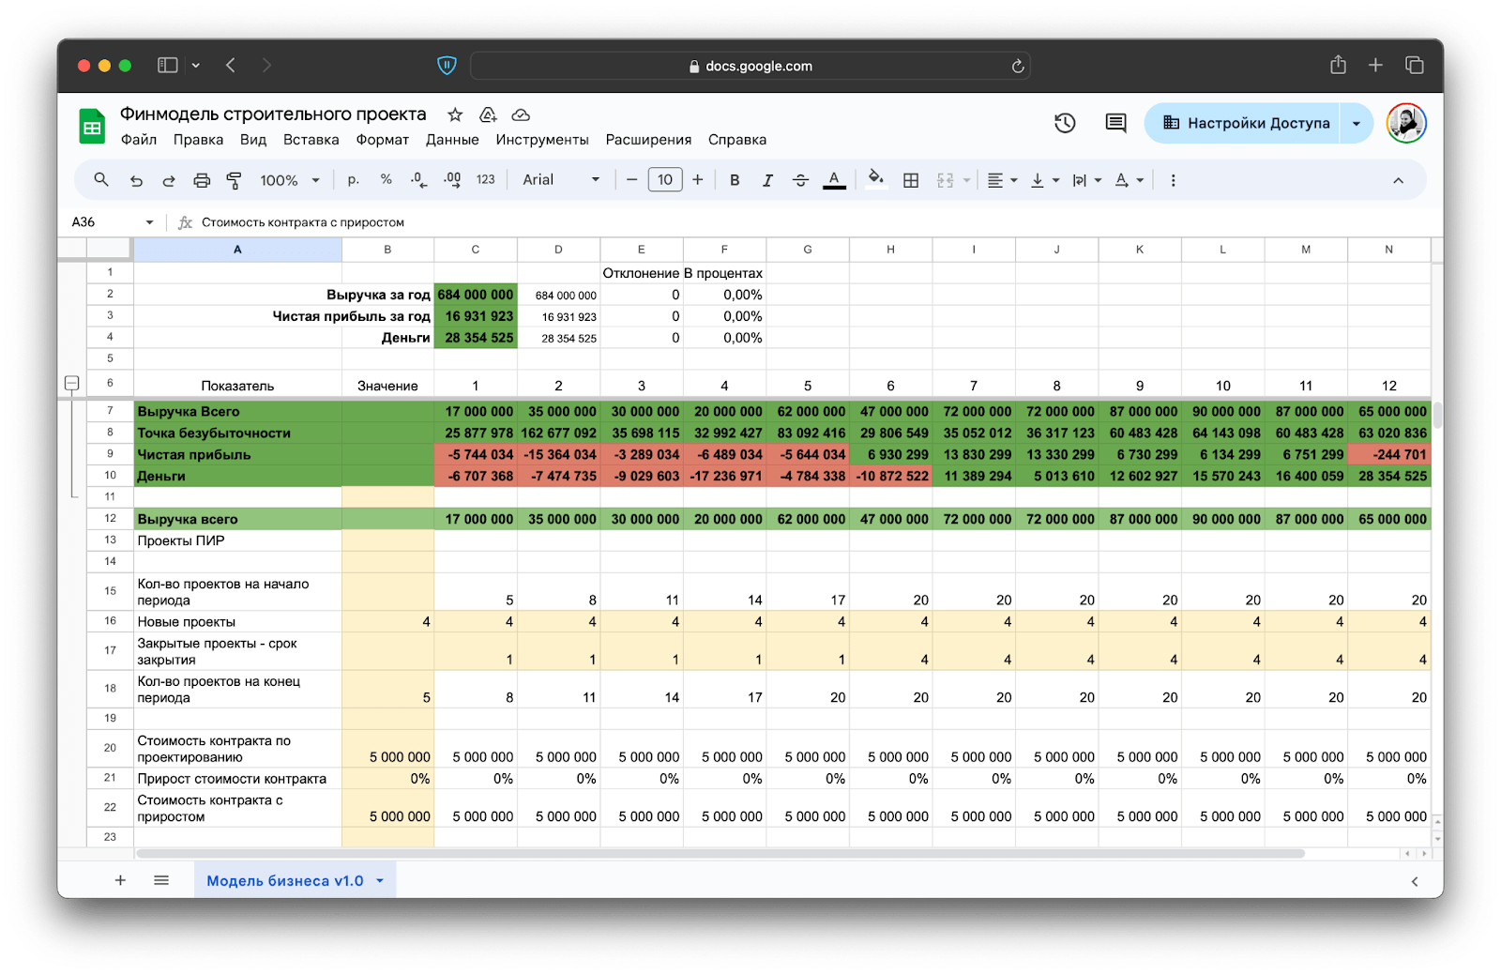
Task: Open the cell borders tool
Action: (x=910, y=180)
